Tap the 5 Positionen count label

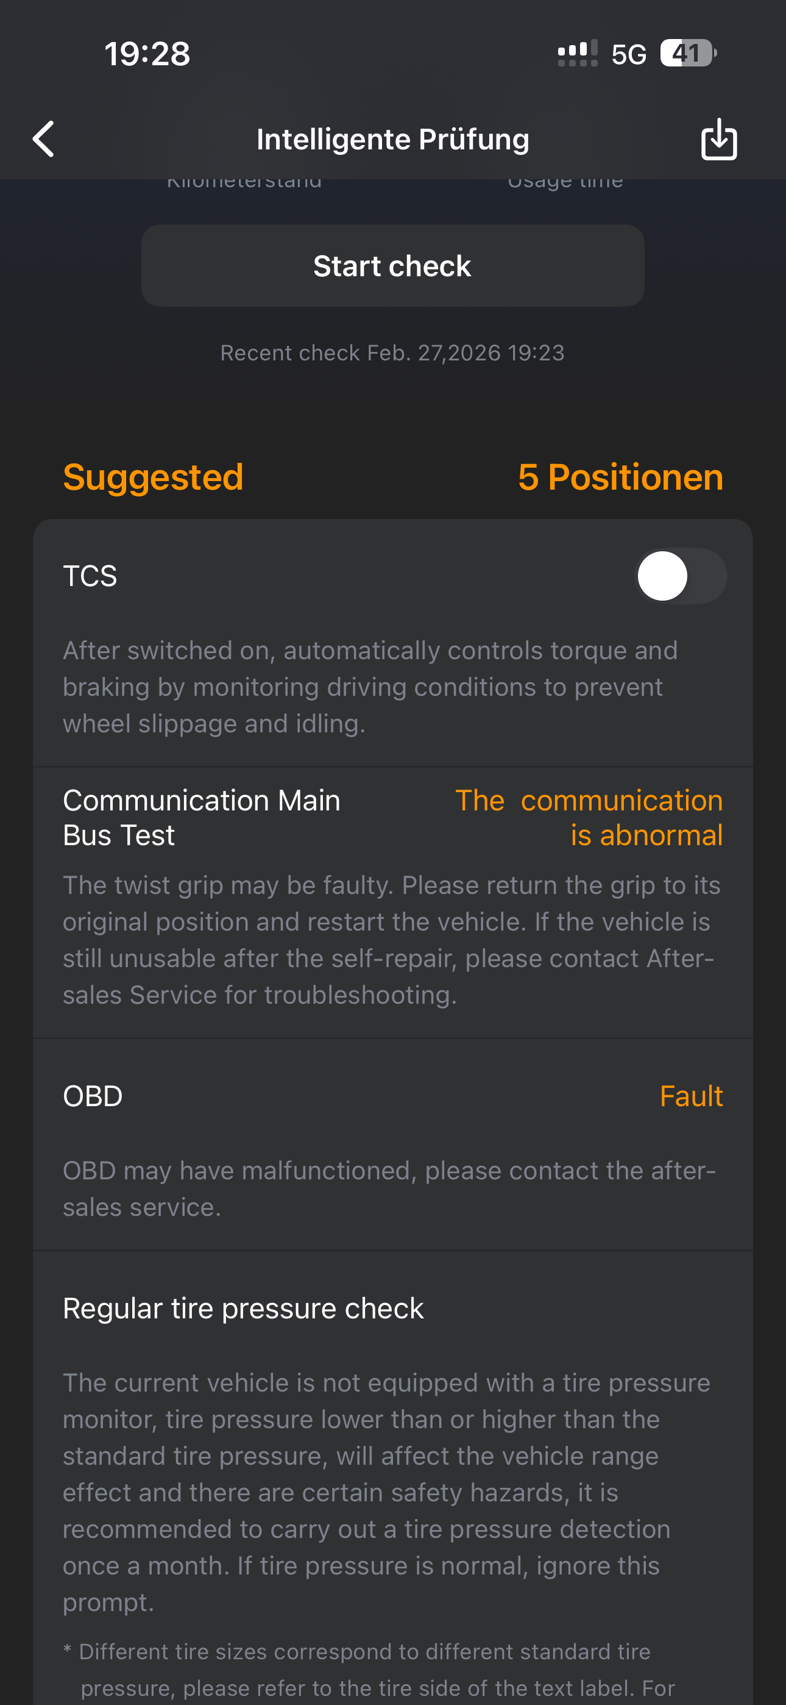(x=620, y=477)
